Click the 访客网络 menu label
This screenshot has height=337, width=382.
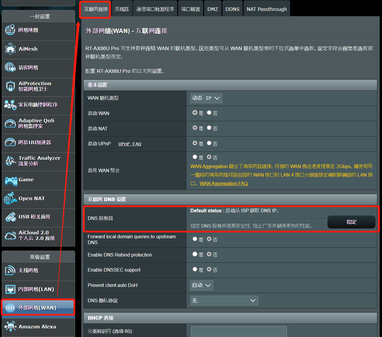pos(28,68)
